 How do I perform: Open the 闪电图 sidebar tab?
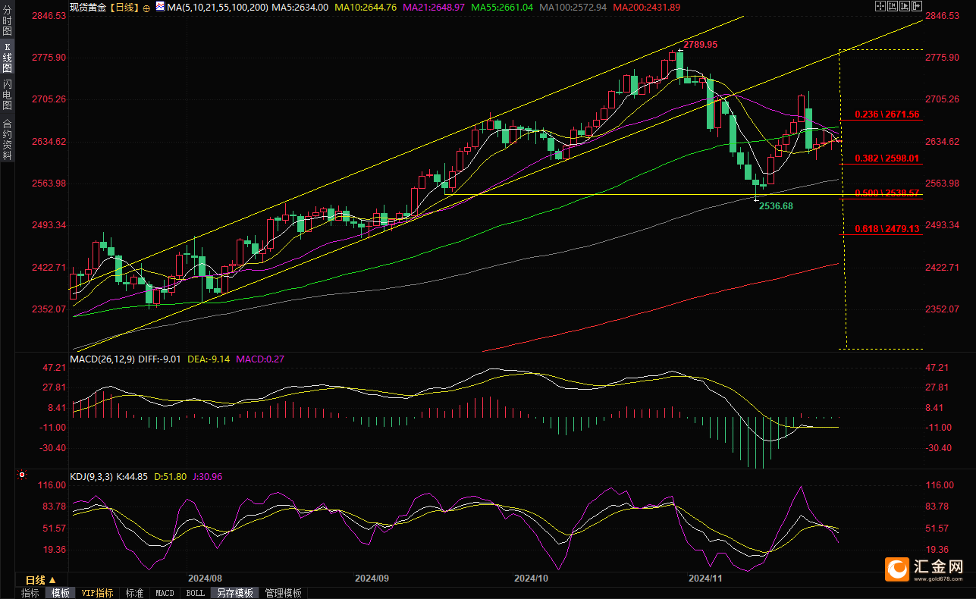point(8,94)
